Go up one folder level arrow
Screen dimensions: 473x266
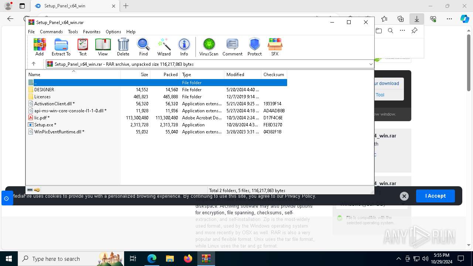point(34,64)
